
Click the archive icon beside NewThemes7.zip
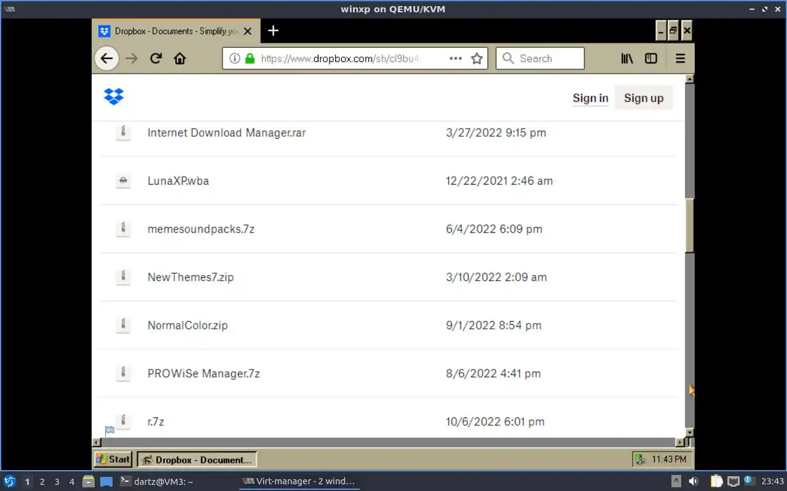123,277
